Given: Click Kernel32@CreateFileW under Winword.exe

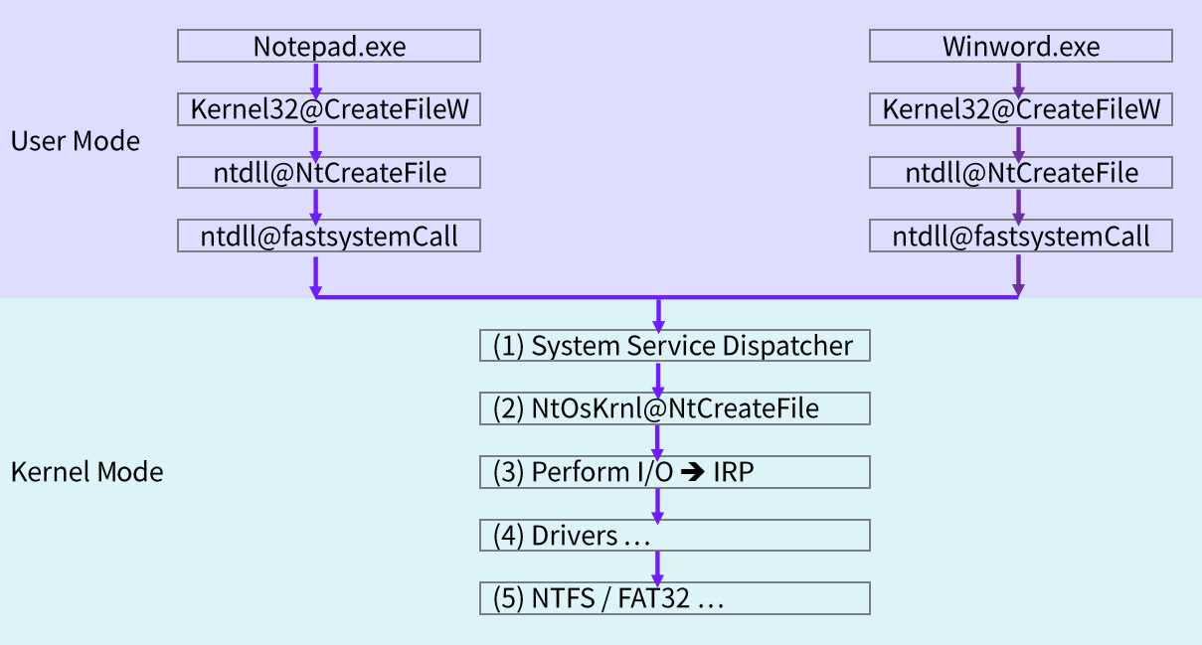Looking at the screenshot, I should tap(1020, 110).
